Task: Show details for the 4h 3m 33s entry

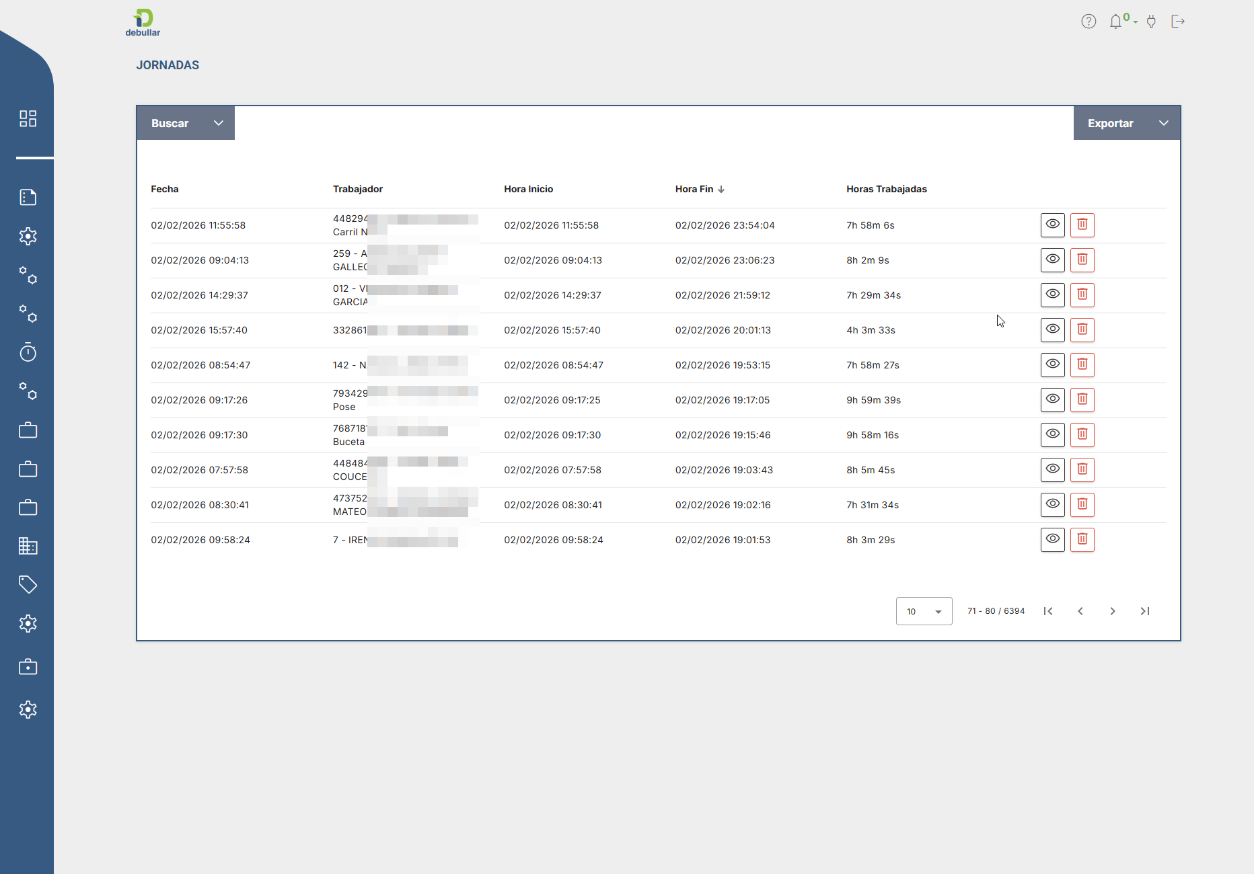Action: pyautogui.click(x=1052, y=330)
